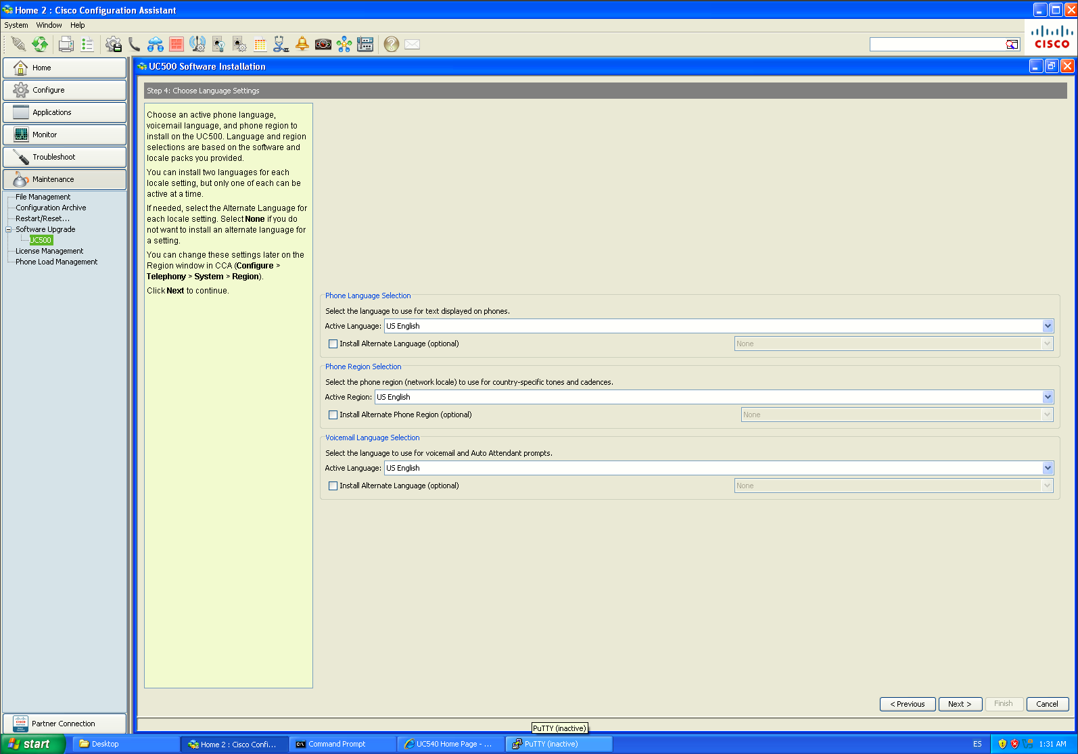Enable Install Alternate Language for voicemail

click(333, 486)
